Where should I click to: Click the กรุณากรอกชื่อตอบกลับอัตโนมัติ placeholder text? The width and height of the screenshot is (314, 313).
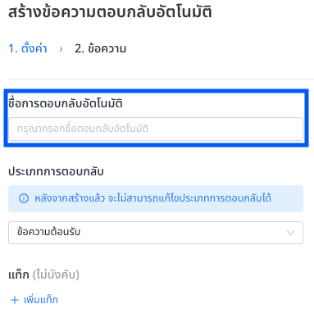point(83,129)
